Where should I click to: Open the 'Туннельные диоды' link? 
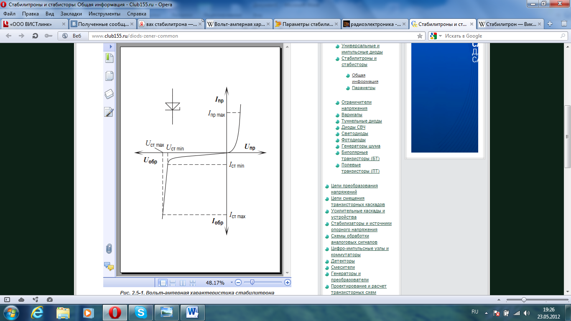pyautogui.click(x=362, y=121)
